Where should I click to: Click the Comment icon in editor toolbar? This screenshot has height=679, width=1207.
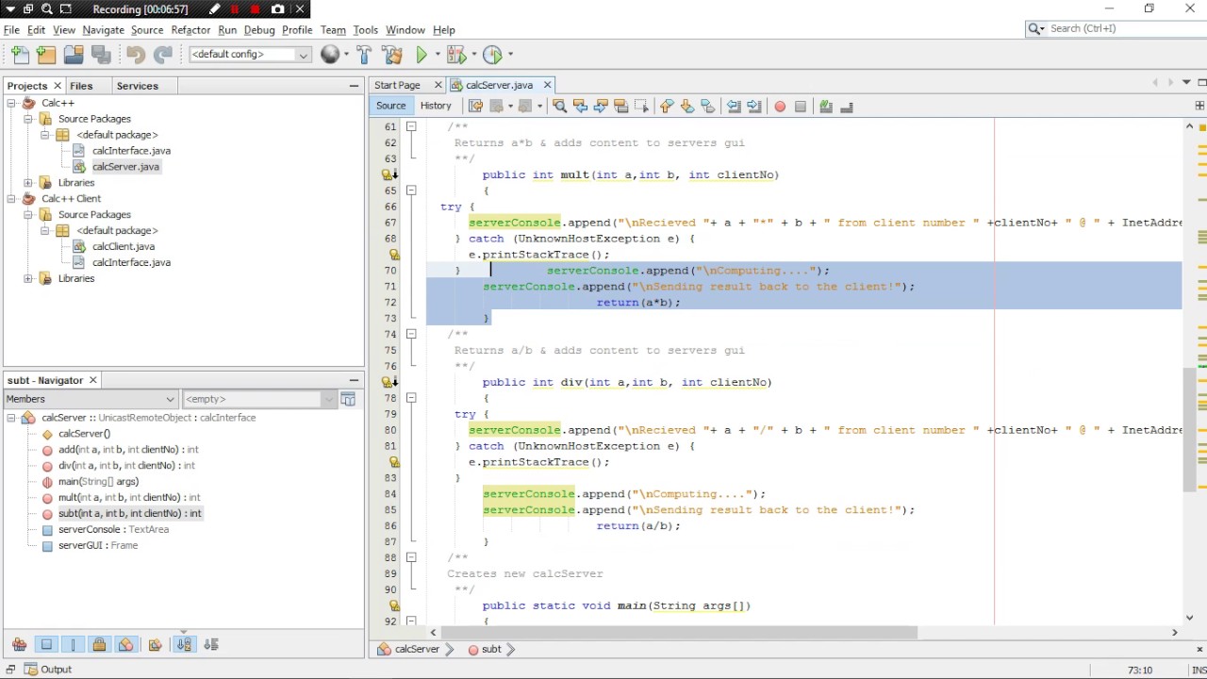pyautogui.click(x=826, y=107)
